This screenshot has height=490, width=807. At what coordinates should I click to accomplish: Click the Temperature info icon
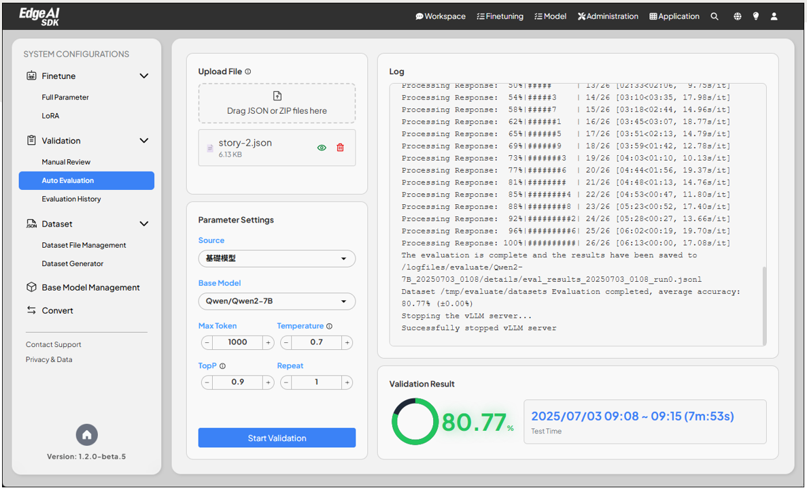330,327
